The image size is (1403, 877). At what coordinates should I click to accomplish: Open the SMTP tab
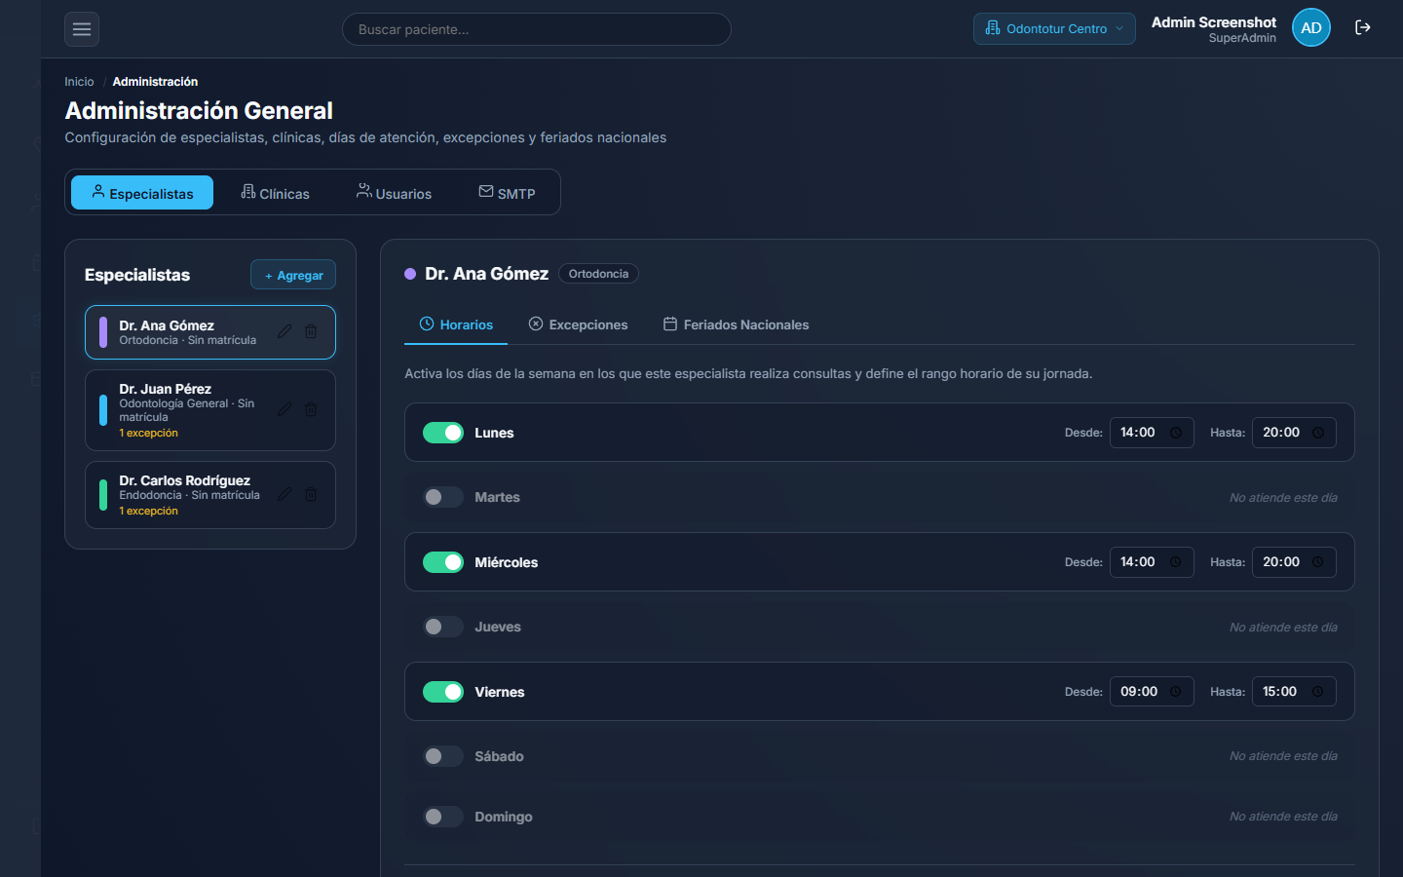pos(507,193)
